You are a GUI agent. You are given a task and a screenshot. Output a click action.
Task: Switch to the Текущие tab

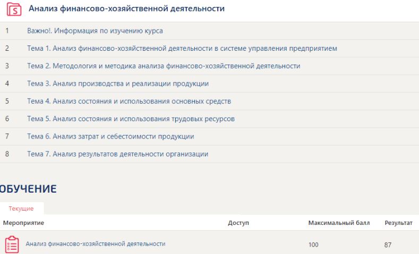tap(21, 208)
